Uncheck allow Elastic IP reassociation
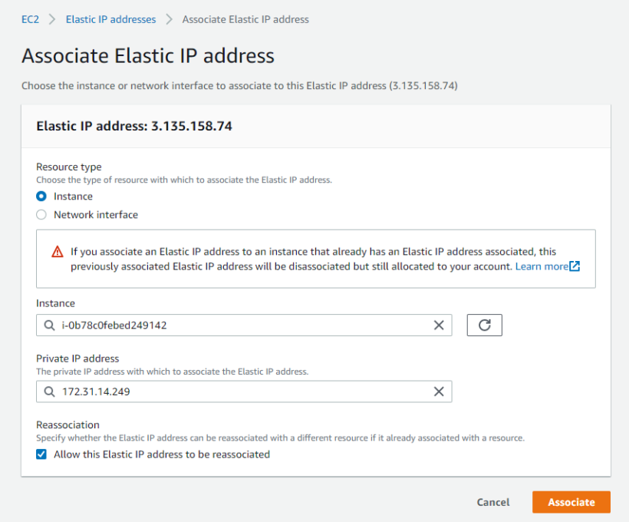Image resolution: width=629 pixels, height=522 pixels. coord(41,454)
